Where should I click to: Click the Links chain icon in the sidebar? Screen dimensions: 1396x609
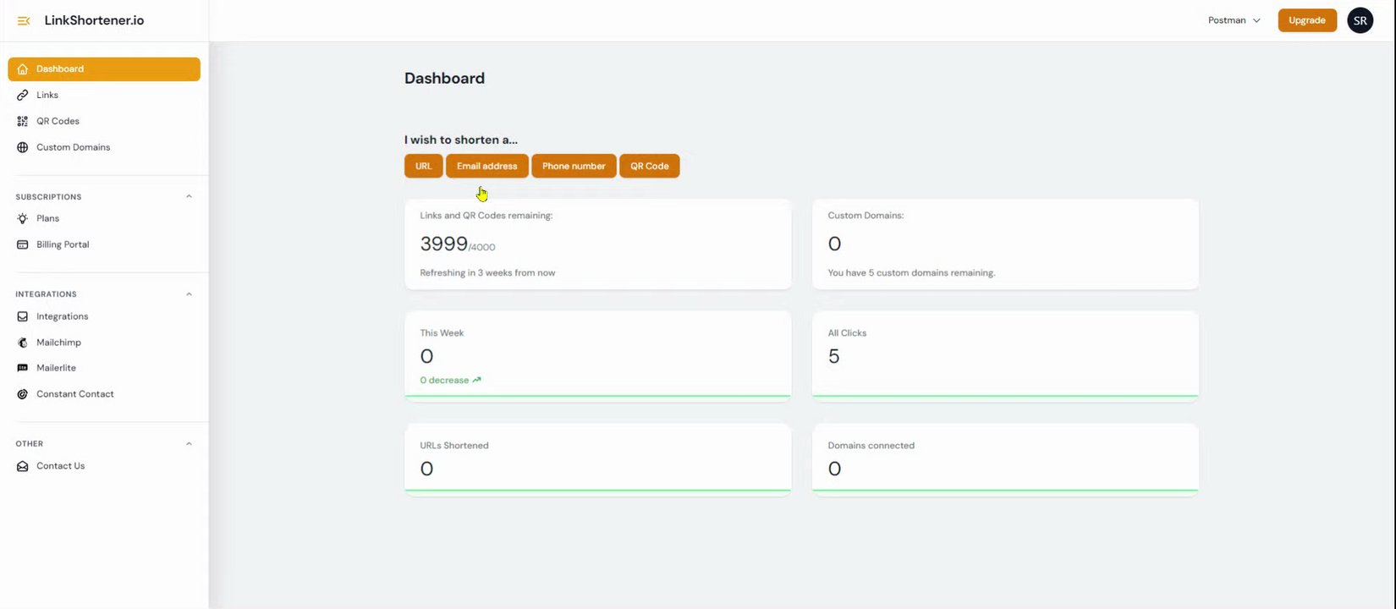point(23,96)
